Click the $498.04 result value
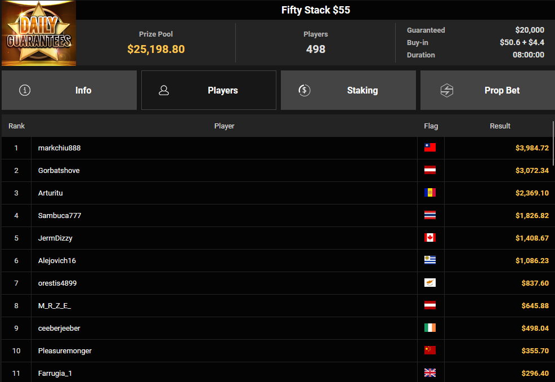555x382 pixels. click(535, 328)
